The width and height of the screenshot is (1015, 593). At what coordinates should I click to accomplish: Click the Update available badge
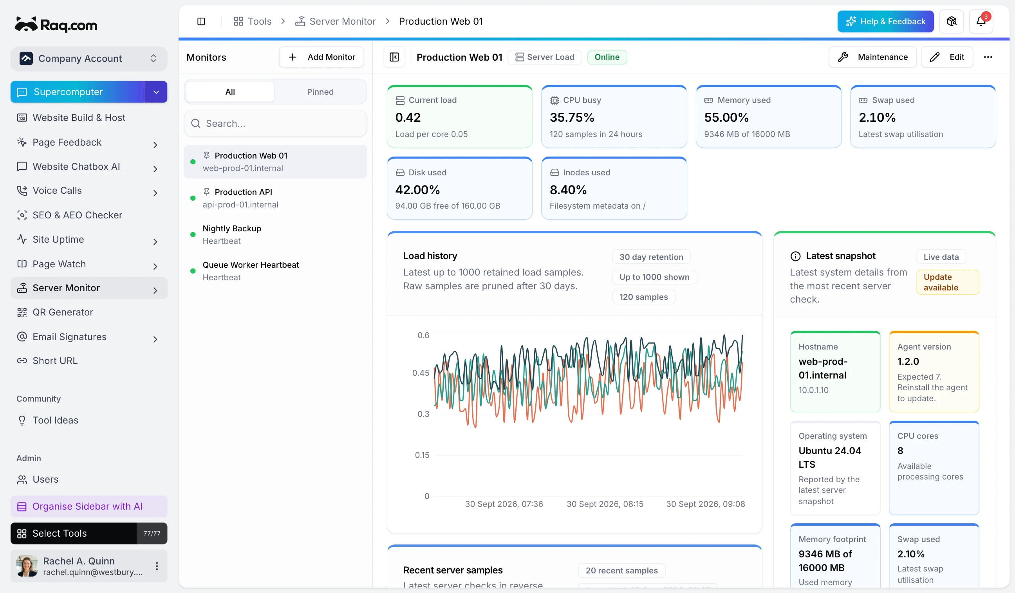pos(947,282)
